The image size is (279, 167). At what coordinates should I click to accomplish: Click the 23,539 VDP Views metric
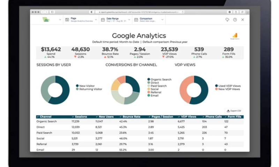coord(169,52)
